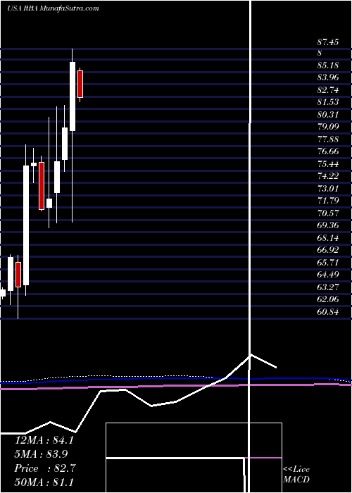Select the latest red candlestick near 85
Image resolution: width=352 pixels, height=493 pixels.
click(x=80, y=84)
